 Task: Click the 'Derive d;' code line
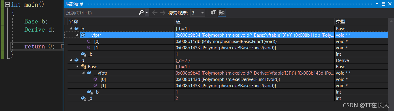[x=39, y=30]
